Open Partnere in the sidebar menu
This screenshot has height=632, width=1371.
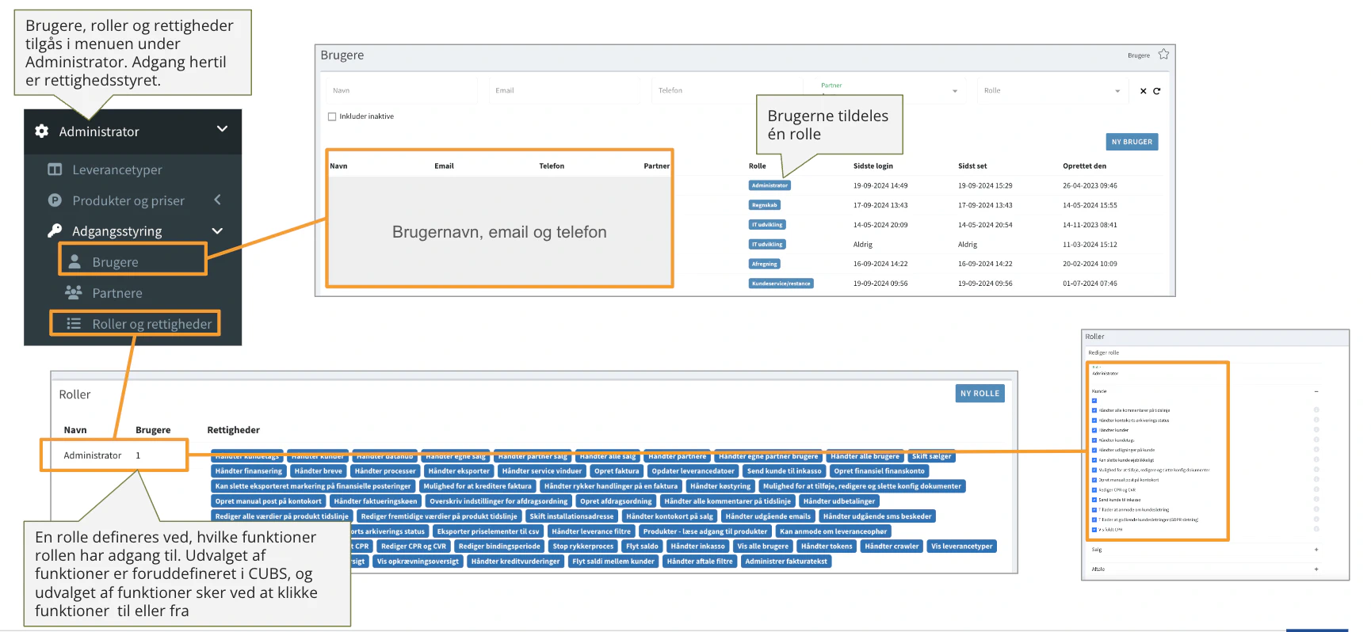[117, 293]
